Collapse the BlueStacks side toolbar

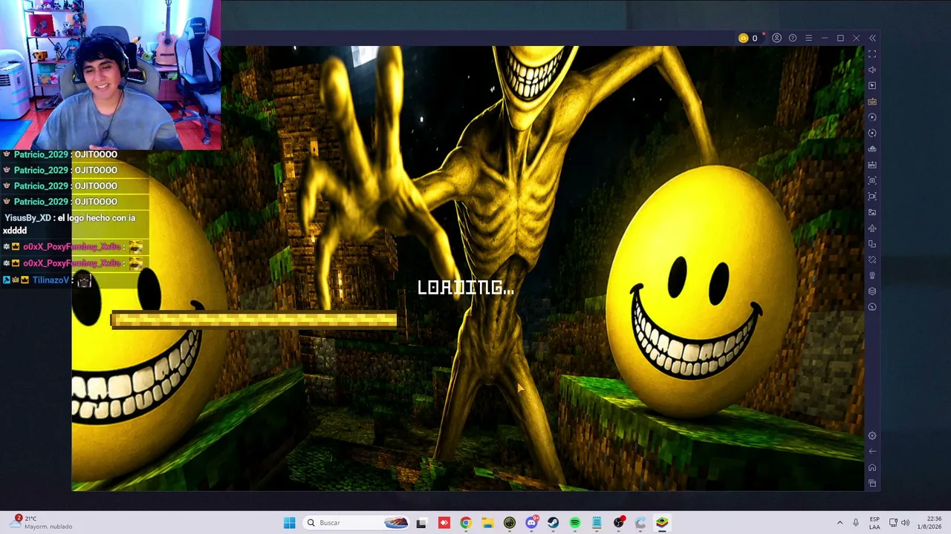point(872,38)
